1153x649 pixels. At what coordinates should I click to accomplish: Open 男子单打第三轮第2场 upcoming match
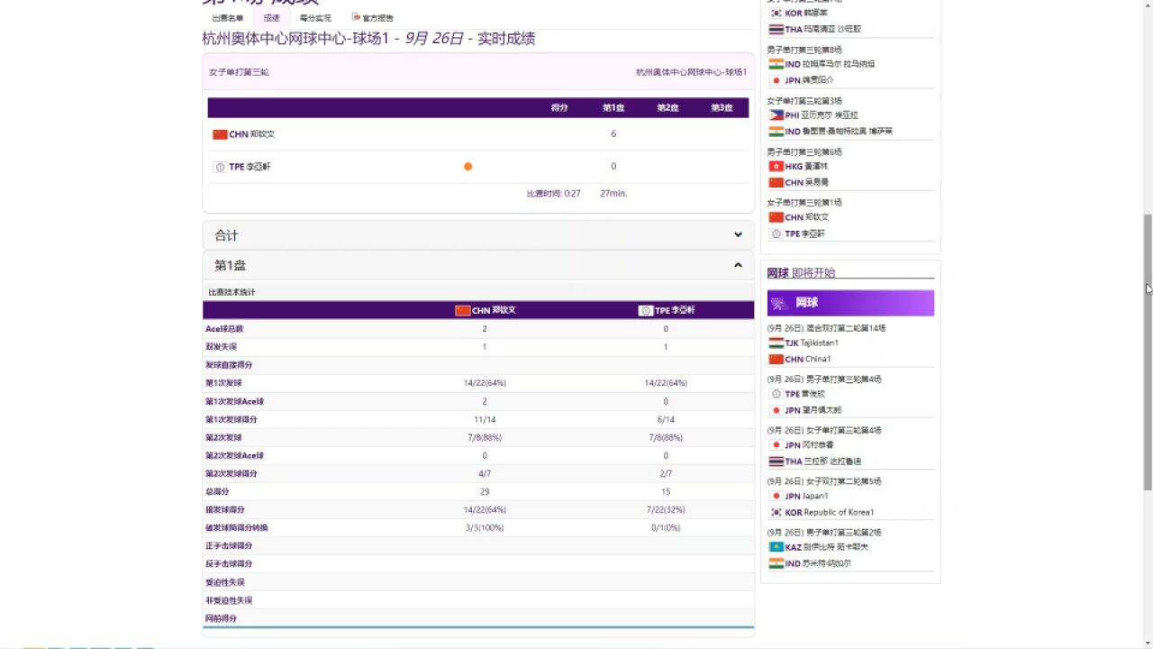click(x=823, y=533)
